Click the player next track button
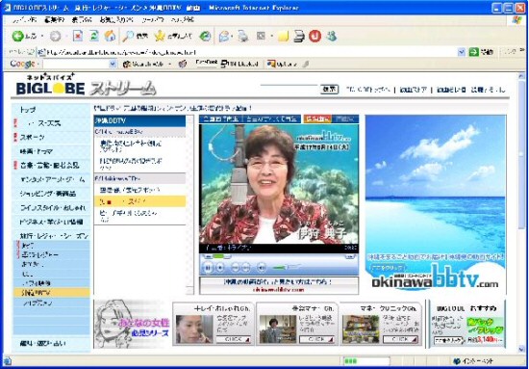The image size is (529, 369). click(246, 268)
